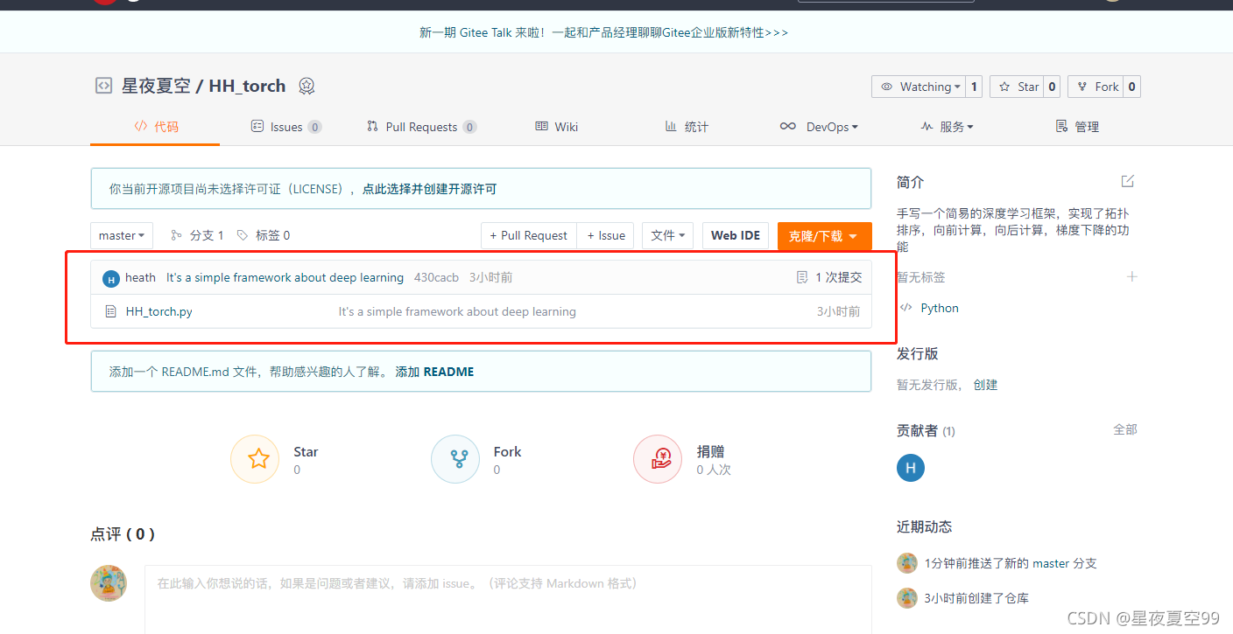This screenshot has height=634, width=1233.
Task: Click 全部 to view all contributors
Action: [x=1125, y=429]
